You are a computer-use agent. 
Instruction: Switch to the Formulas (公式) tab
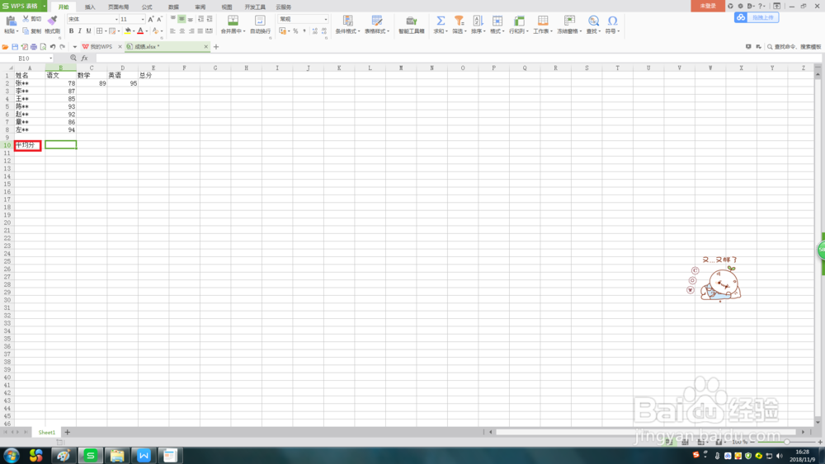tap(147, 7)
